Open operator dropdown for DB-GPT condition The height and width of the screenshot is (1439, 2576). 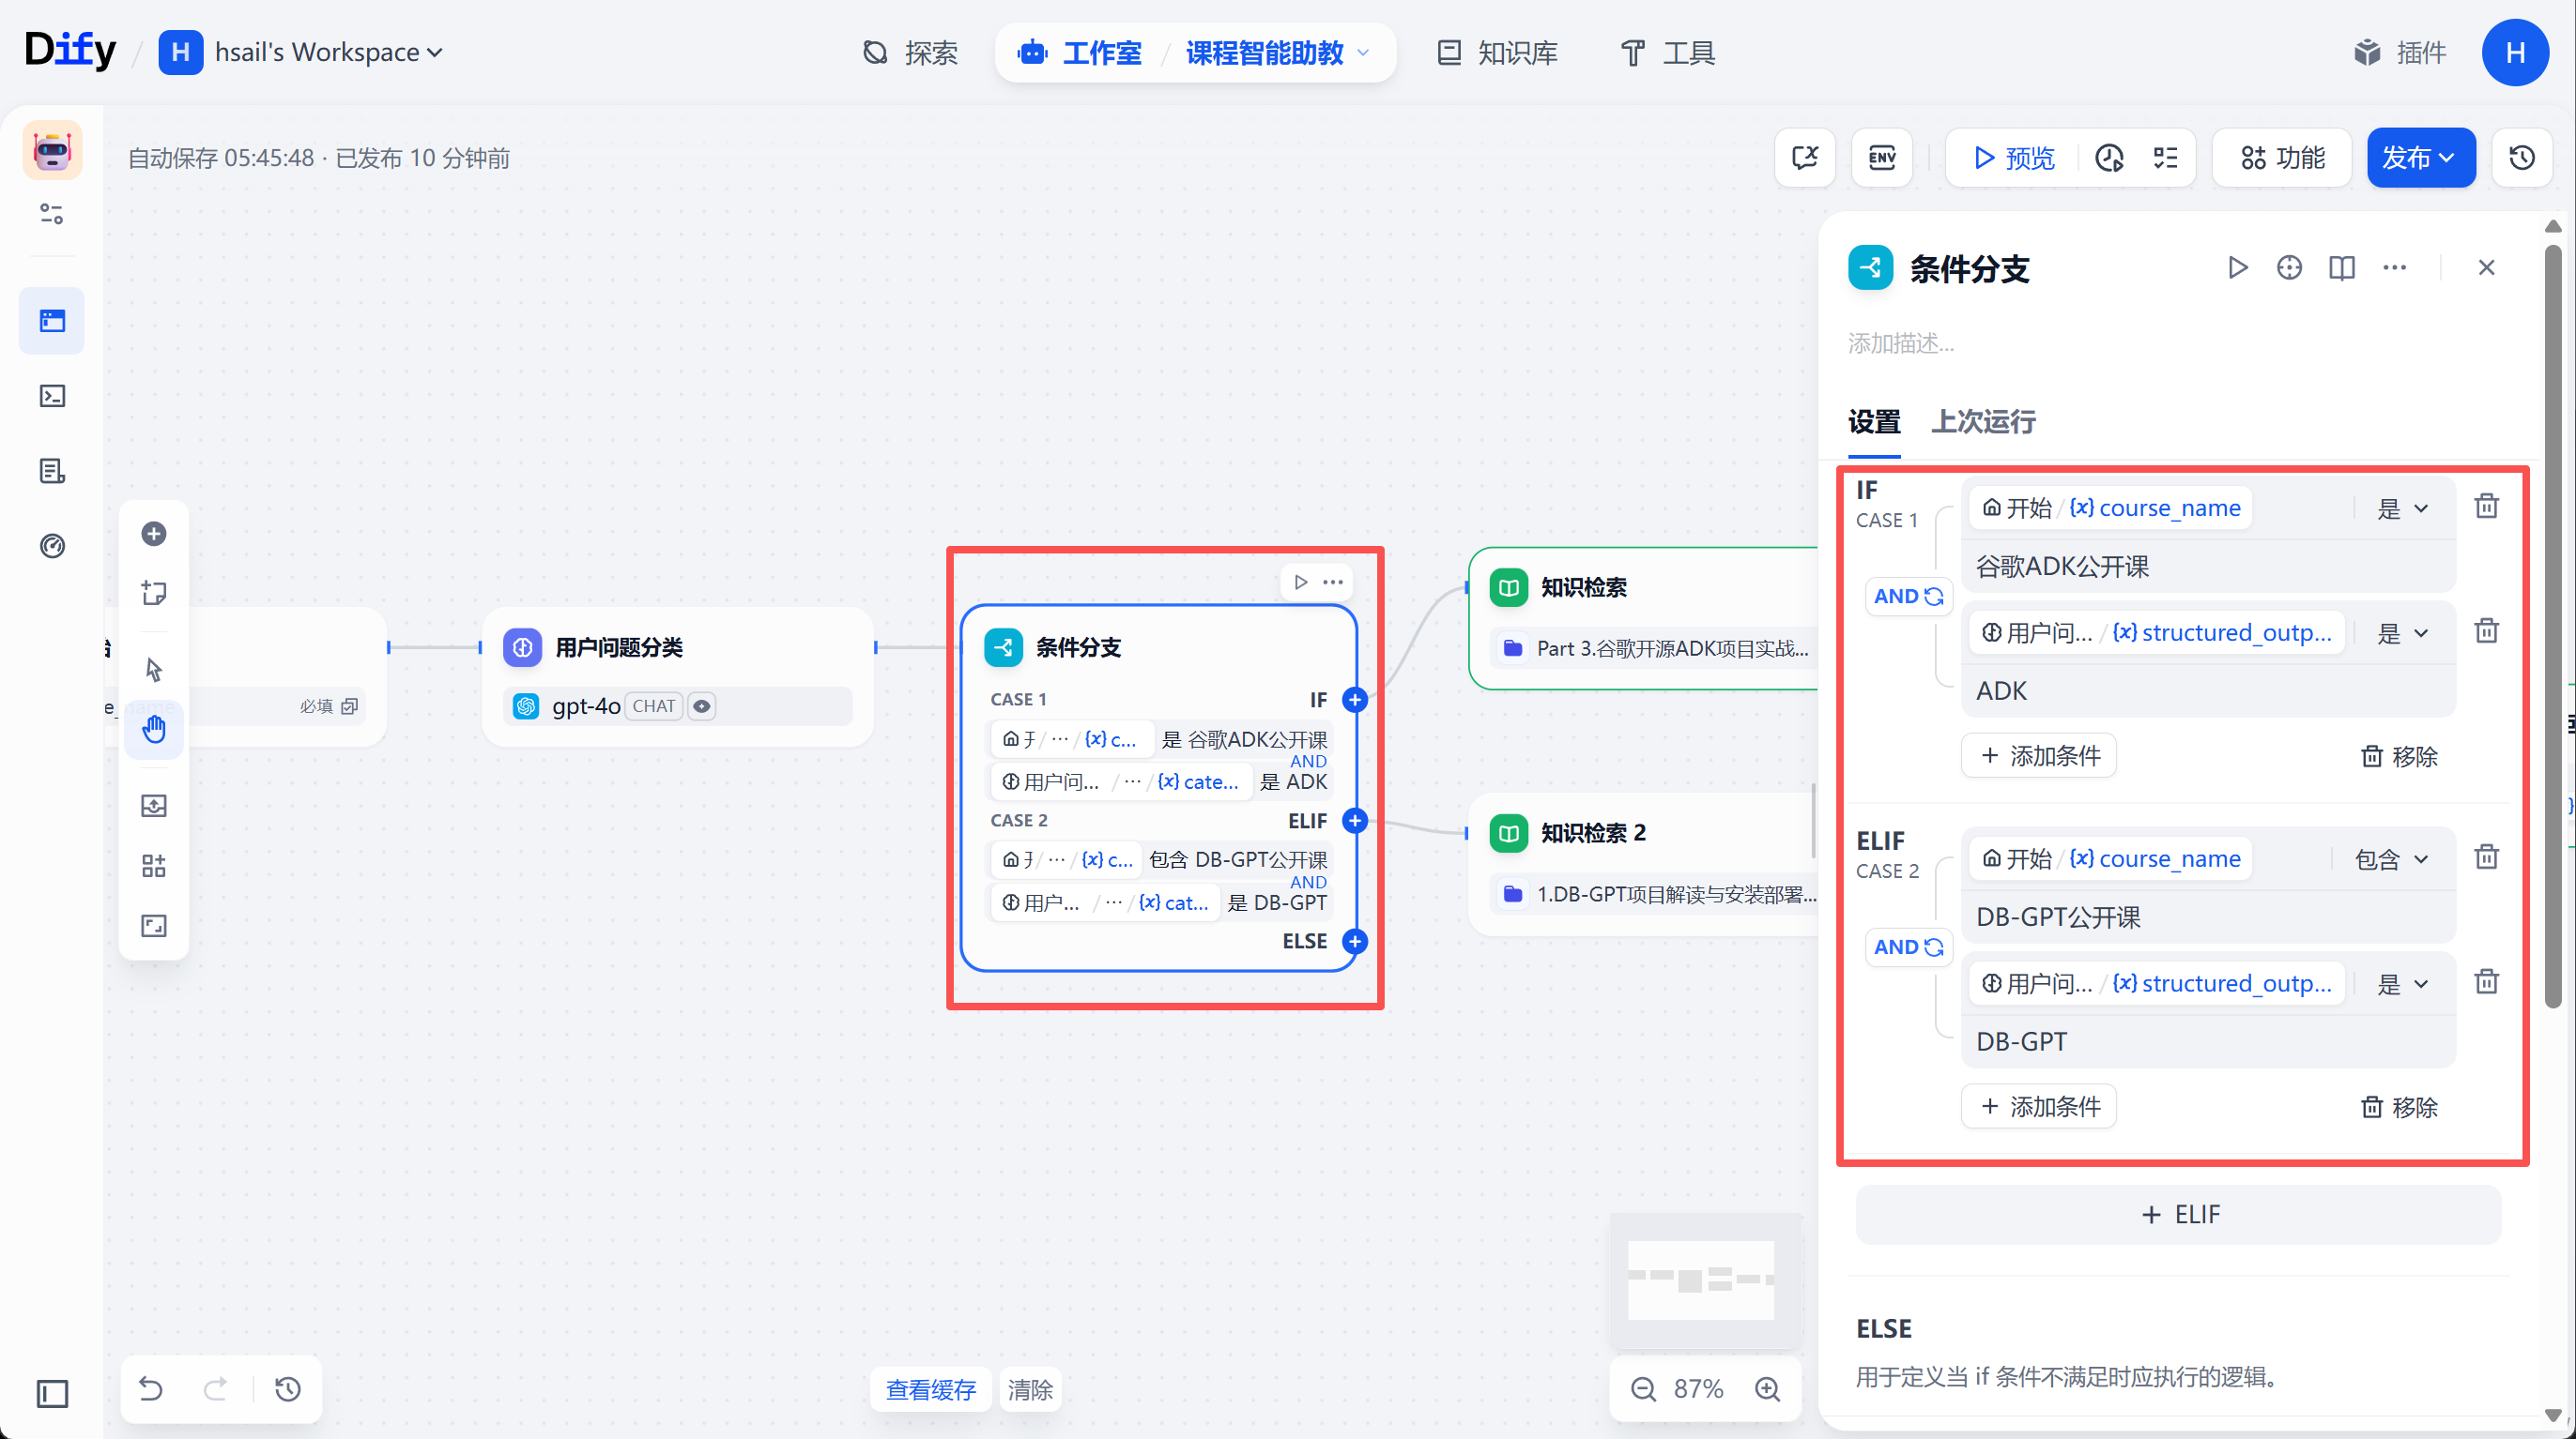pos(2402,984)
